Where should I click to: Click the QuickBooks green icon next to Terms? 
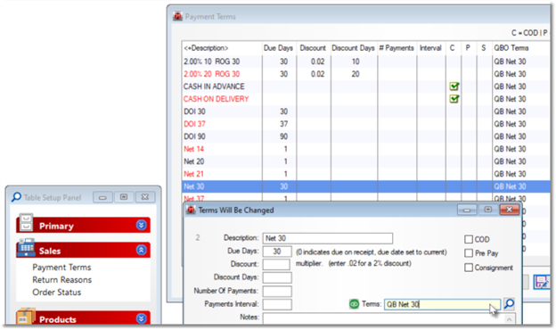354,304
